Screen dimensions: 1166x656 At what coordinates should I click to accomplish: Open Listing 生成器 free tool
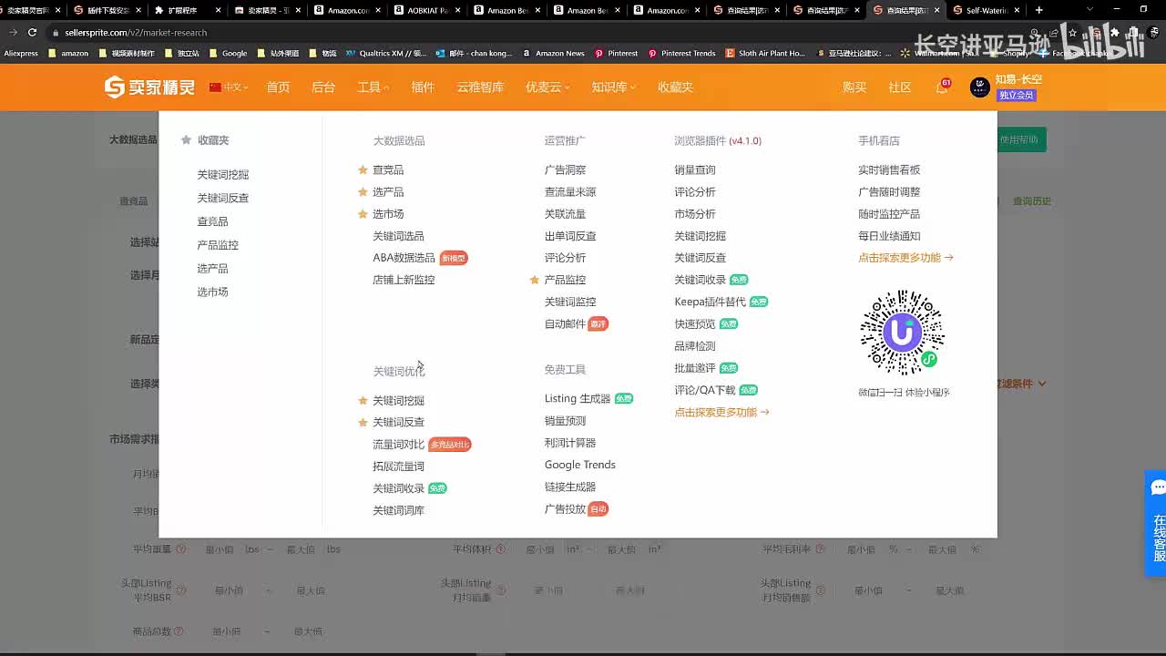coord(578,398)
